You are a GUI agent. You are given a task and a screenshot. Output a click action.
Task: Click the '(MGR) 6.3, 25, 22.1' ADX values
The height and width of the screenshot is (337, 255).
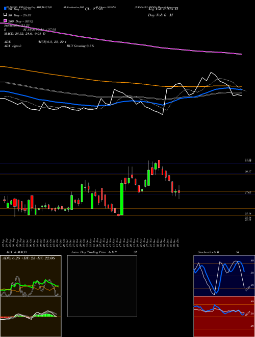point(52,42)
